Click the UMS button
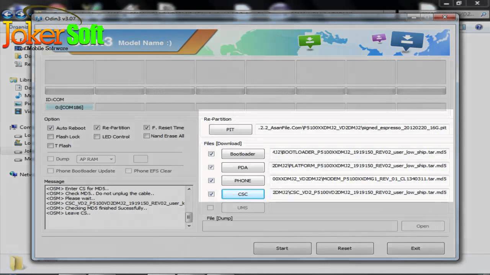 tap(243, 208)
